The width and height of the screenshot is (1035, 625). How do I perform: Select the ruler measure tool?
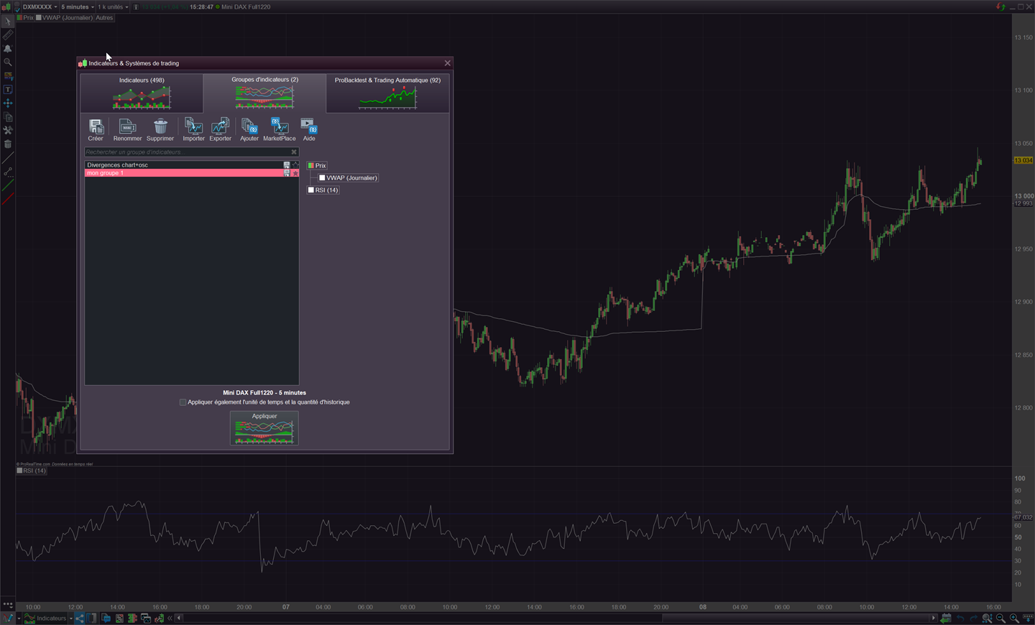pos(8,34)
